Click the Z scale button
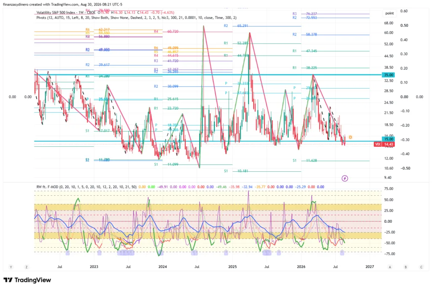Viewport: 432px width, 289px height. [27, 267]
